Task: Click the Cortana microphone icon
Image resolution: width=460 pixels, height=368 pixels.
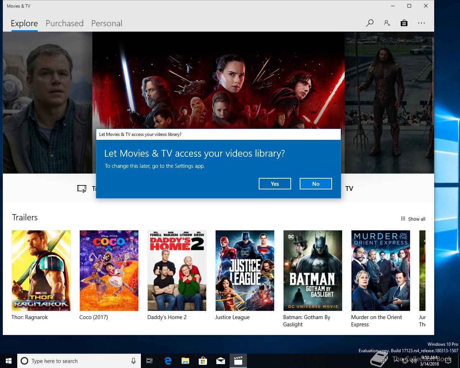Action: pyautogui.click(x=133, y=361)
